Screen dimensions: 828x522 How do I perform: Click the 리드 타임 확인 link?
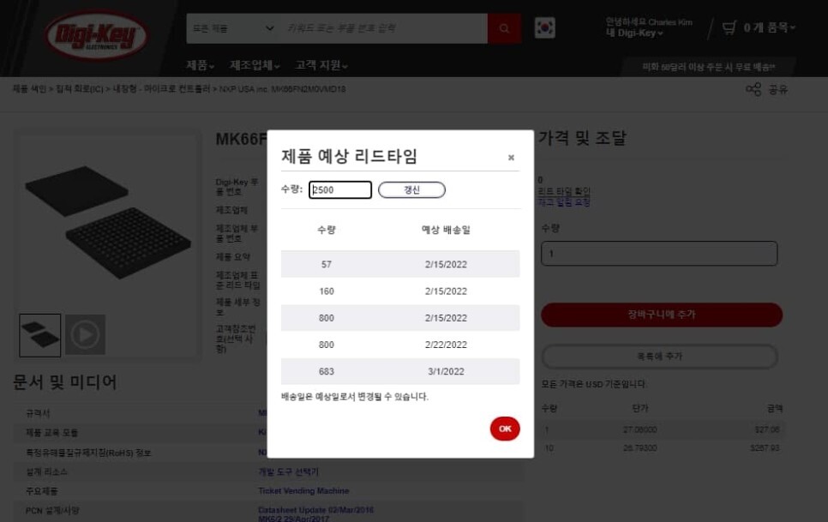pos(563,191)
